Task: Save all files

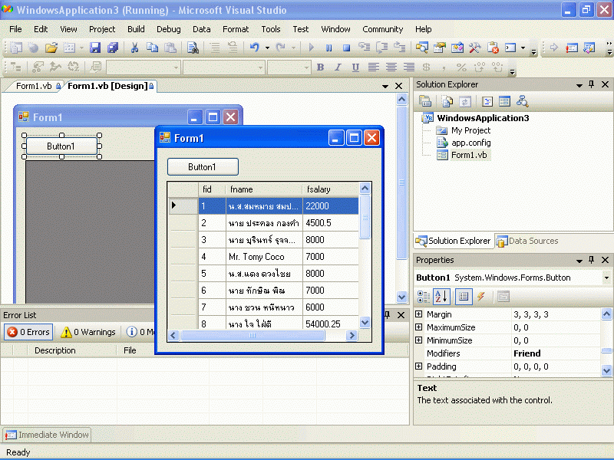Action: coord(113,48)
